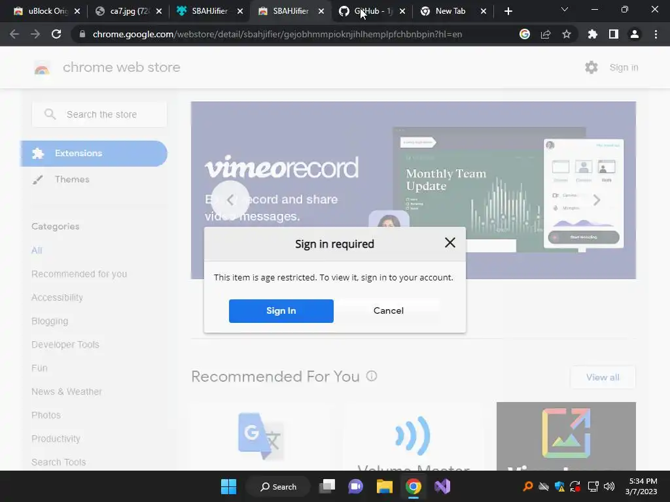Choose the Photos category
Image resolution: width=670 pixels, height=502 pixels.
coord(46,415)
